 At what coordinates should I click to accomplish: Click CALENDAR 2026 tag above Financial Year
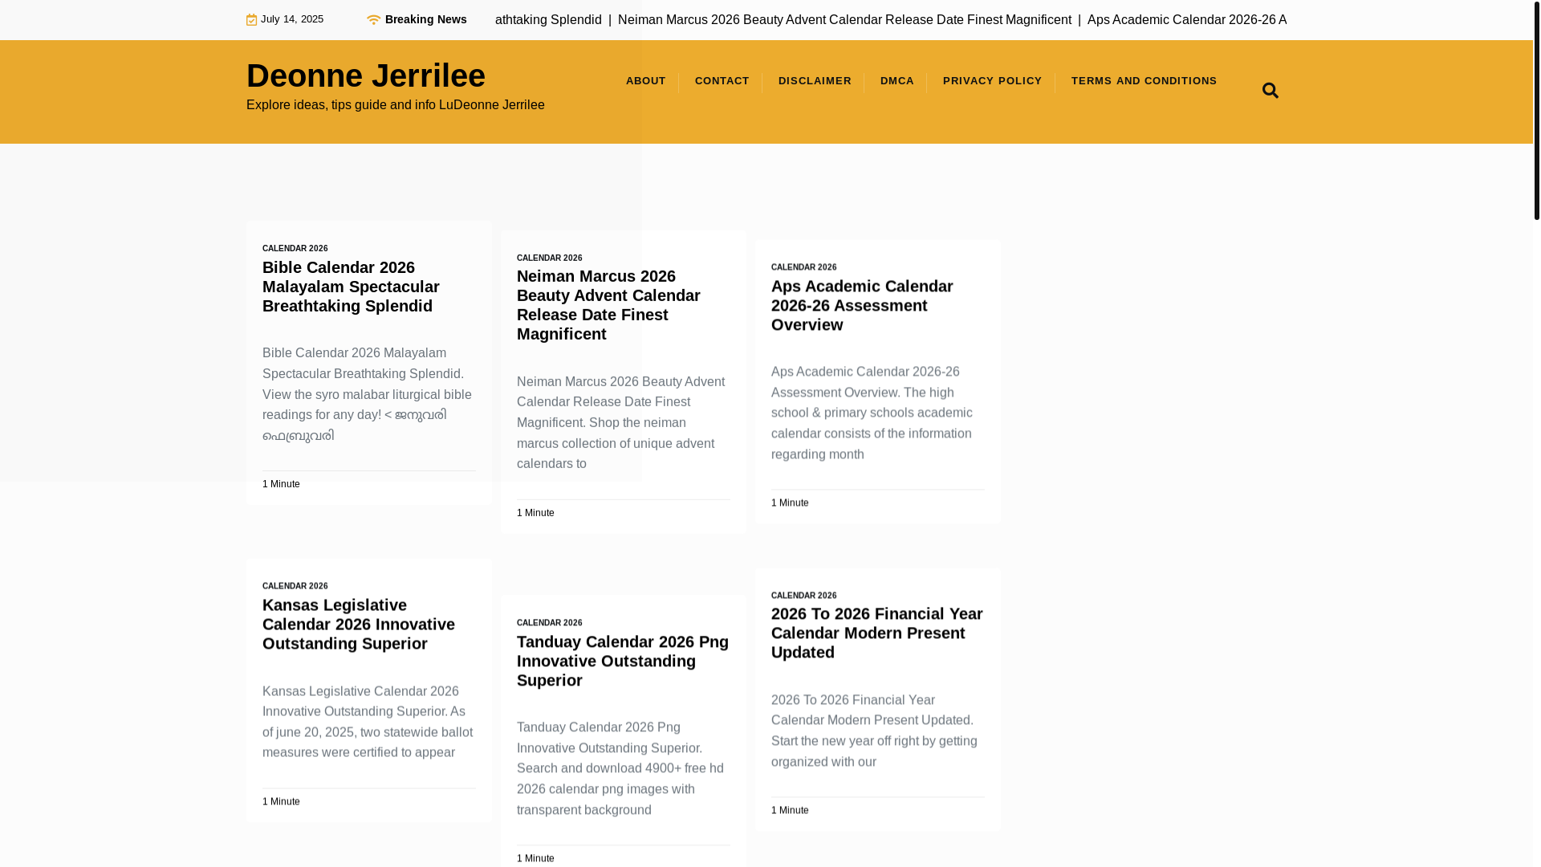pos(804,596)
